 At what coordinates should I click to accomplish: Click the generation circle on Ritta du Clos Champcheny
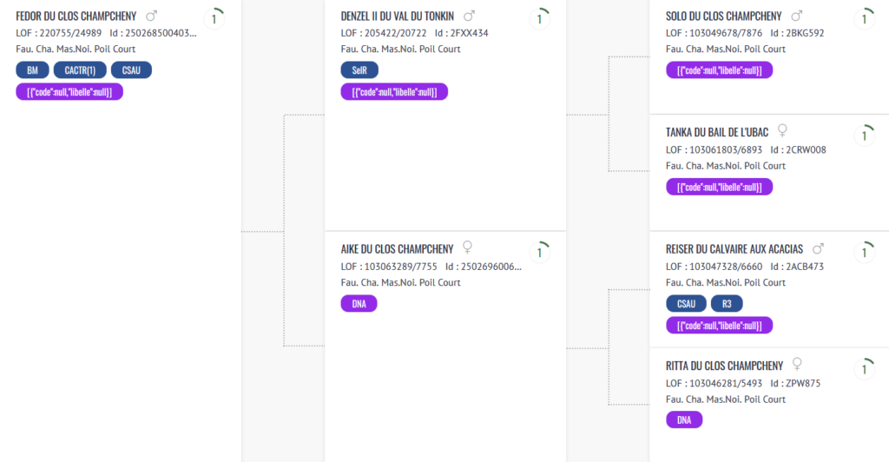pyautogui.click(x=865, y=370)
